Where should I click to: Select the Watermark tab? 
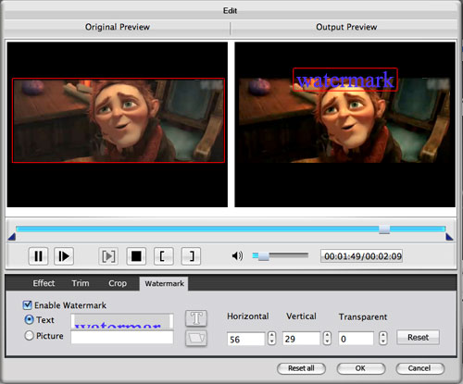(x=164, y=283)
